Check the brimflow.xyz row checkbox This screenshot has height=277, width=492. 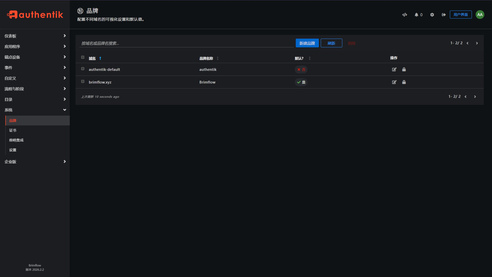point(83,82)
